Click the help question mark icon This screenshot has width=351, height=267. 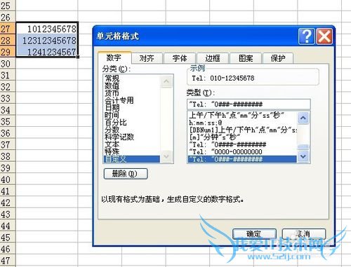tap(306, 36)
